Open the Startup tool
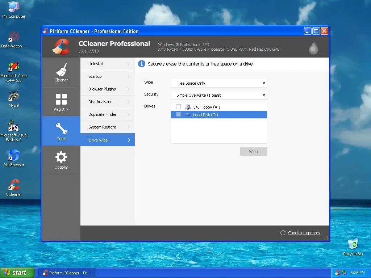 coord(108,76)
